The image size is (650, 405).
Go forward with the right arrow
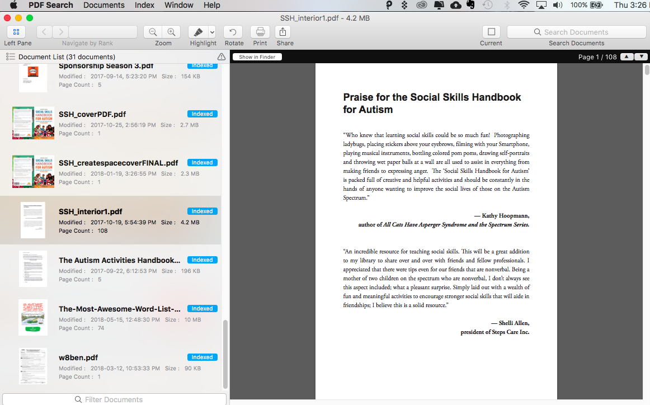click(x=60, y=32)
